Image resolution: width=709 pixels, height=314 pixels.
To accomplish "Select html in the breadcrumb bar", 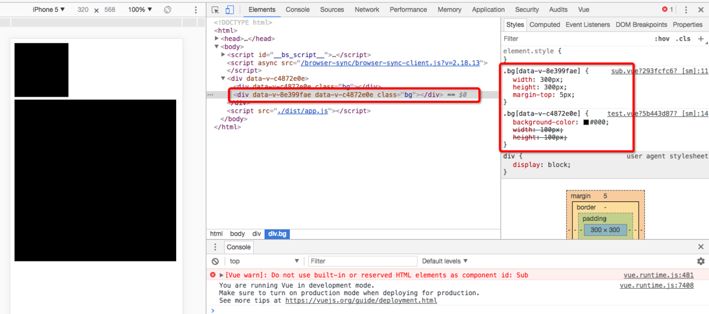I will tap(216, 234).
